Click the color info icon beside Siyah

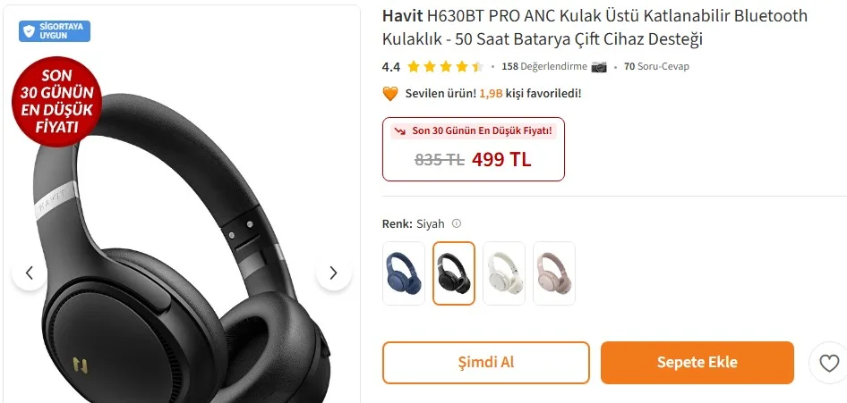457,223
